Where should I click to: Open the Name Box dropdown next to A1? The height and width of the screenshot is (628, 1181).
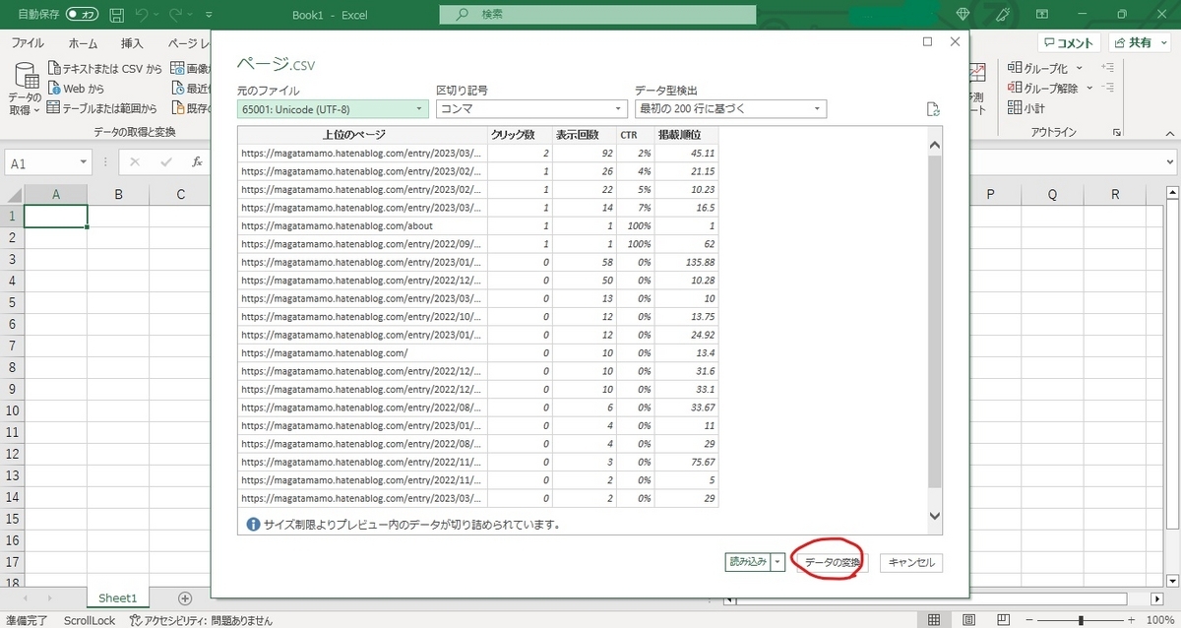click(83, 163)
